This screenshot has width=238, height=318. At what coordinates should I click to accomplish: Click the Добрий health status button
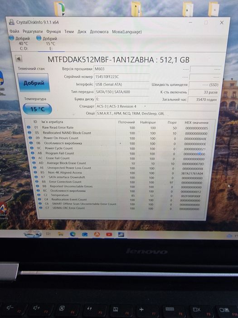click(x=34, y=83)
